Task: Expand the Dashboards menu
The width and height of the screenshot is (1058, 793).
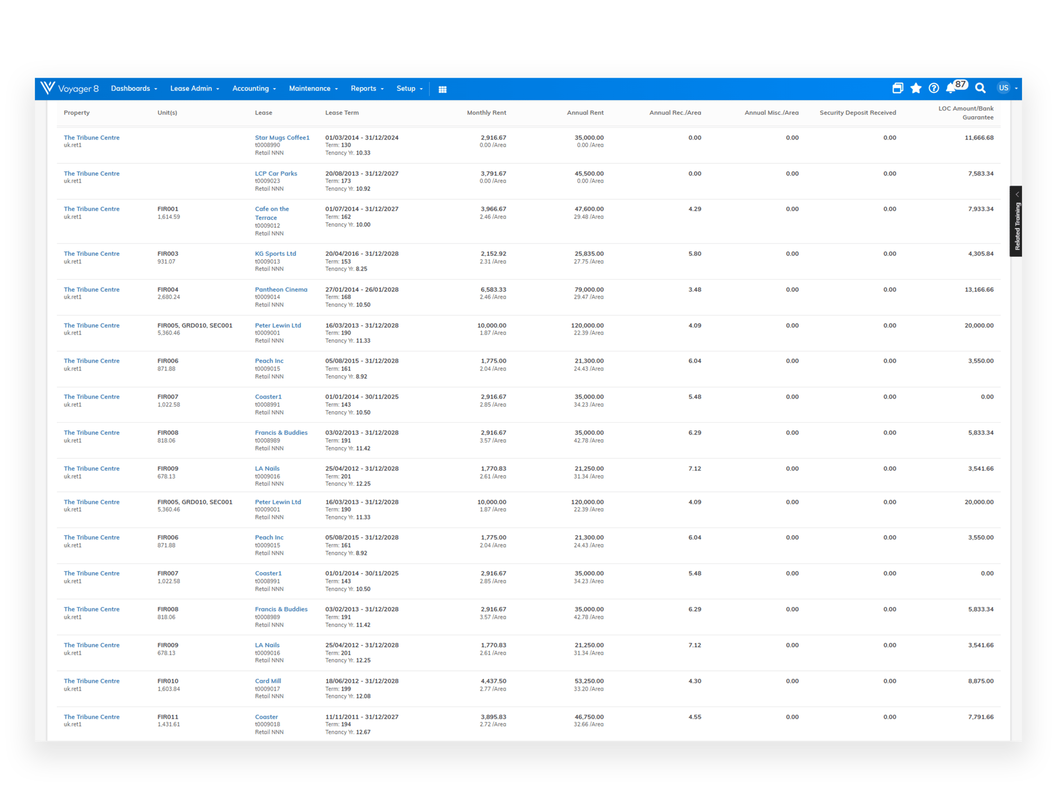Action: [134, 89]
